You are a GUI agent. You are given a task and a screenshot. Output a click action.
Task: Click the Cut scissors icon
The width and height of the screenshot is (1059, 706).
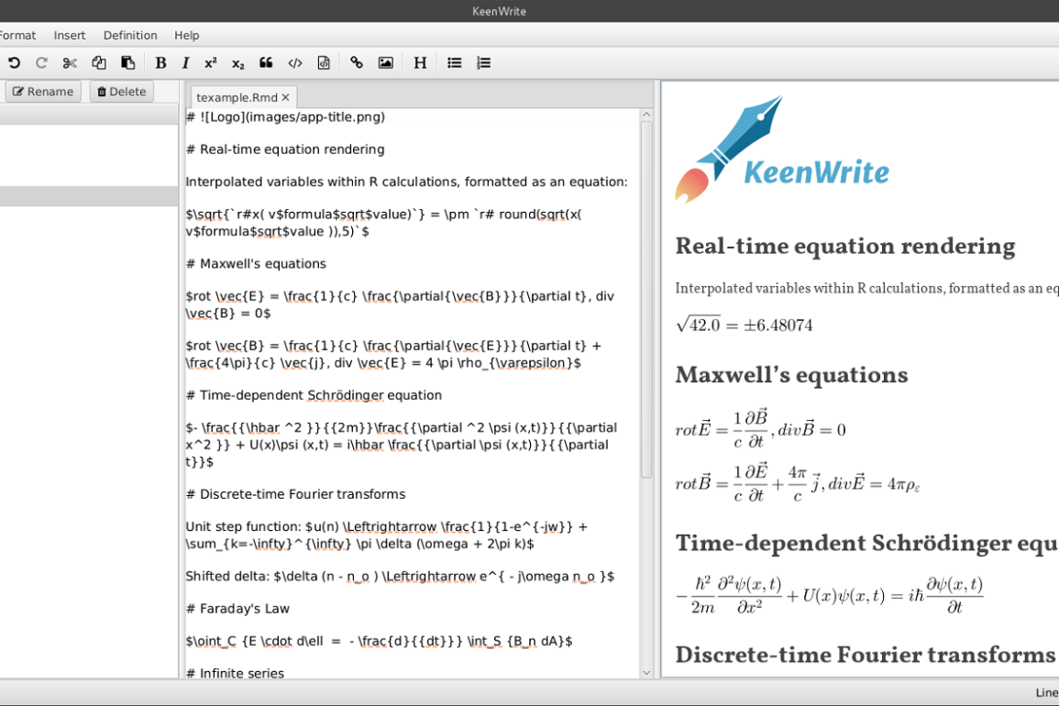70,63
